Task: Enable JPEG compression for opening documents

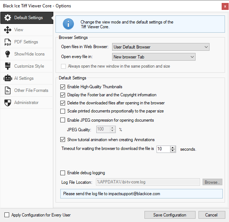Action: pyautogui.click(x=62, y=120)
